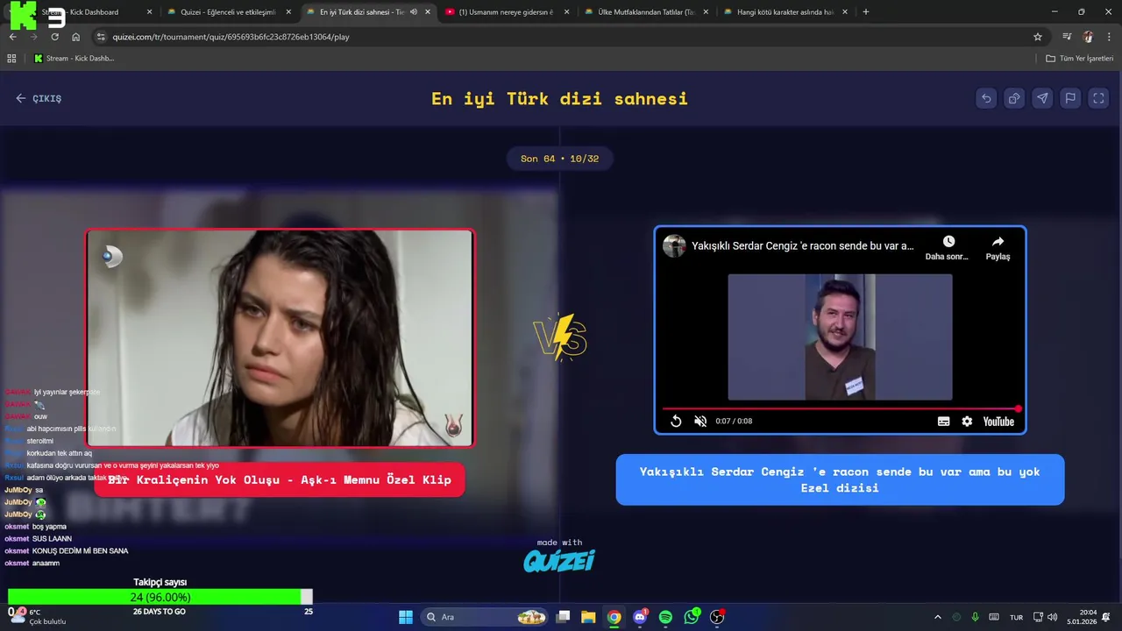Open 'Stream - Kick Dashb...' bookmark
This screenshot has width=1122, height=631.
coord(74,59)
